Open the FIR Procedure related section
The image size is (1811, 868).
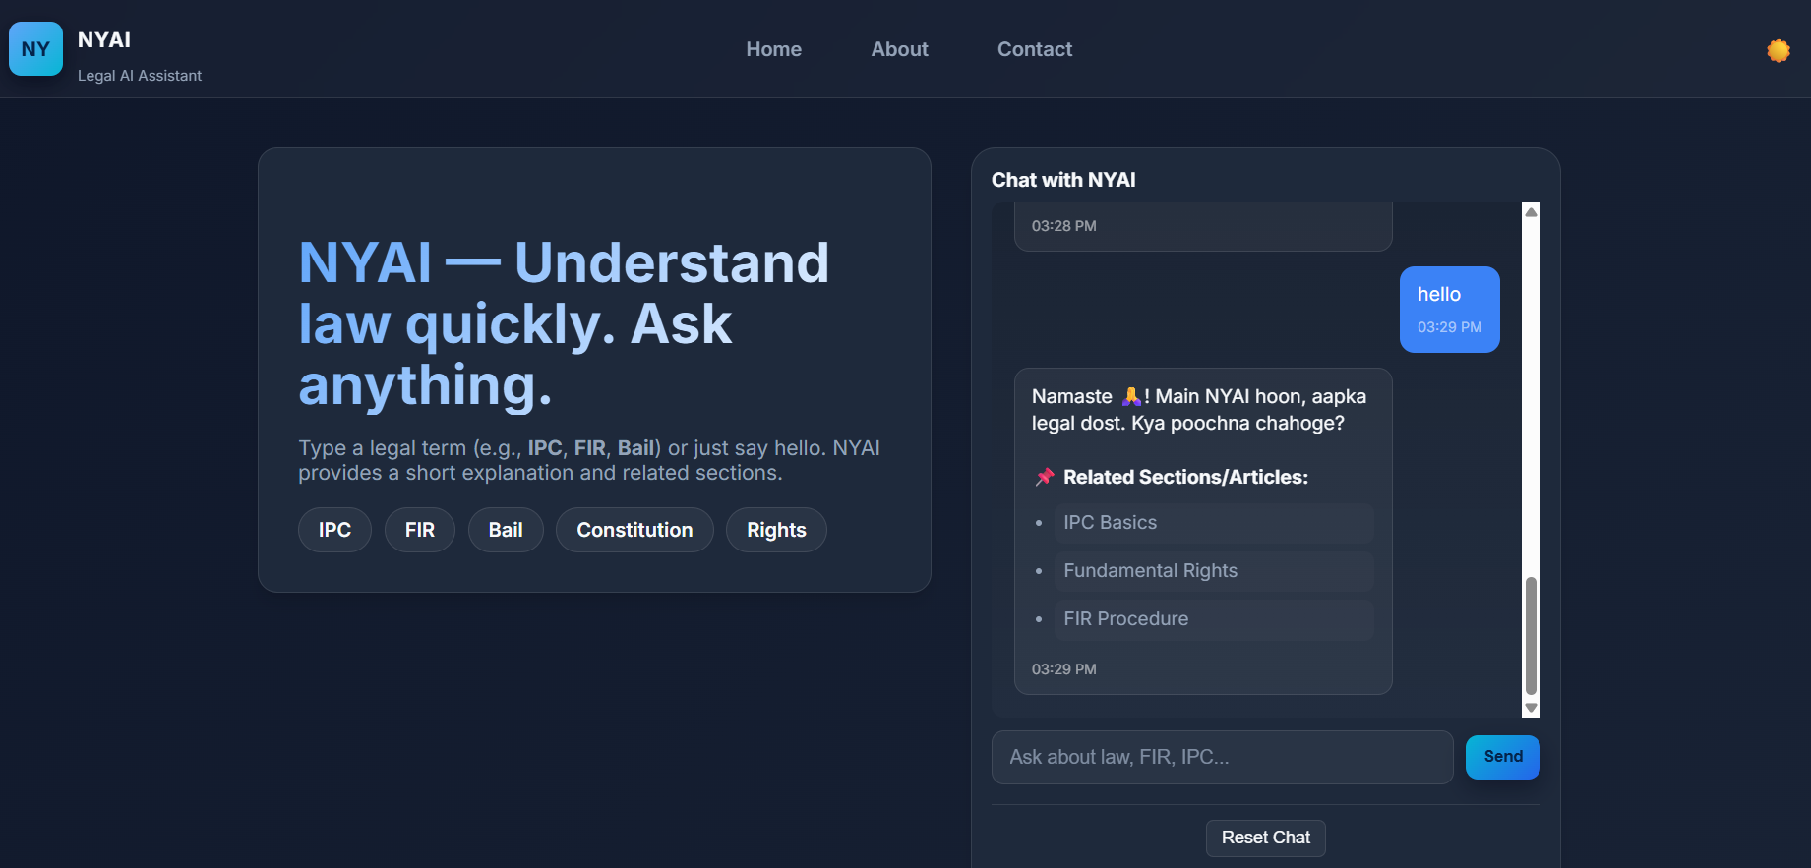click(x=1214, y=619)
